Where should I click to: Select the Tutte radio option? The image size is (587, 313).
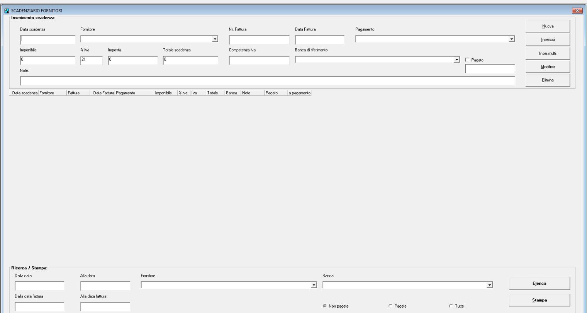451,306
